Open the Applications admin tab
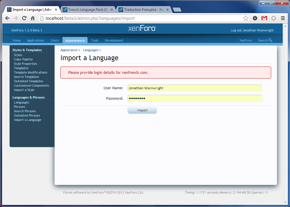Image resolution: width=290 pixels, height=207 pixels. click(36, 40)
